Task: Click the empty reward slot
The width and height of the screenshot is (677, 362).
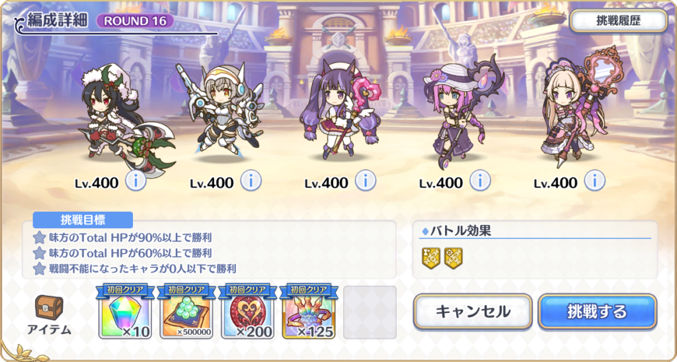Action: (370, 312)
